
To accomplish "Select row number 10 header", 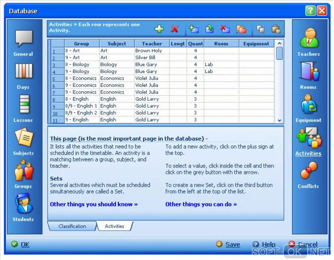I will [x=58, y=113].
